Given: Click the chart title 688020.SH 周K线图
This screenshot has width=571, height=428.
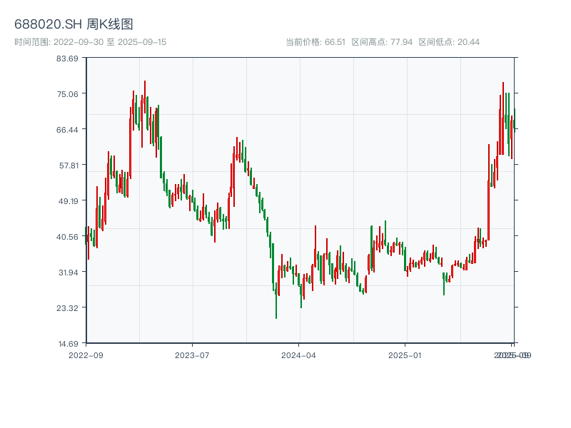Looking at the screenshot, I should [74, 24].
